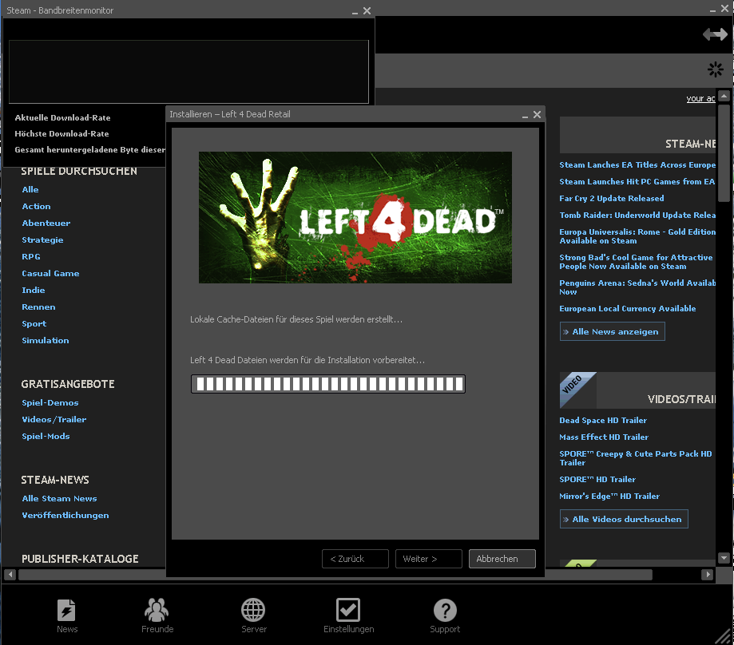
Task: Click the 'your ac' account link
Action: 700,98
